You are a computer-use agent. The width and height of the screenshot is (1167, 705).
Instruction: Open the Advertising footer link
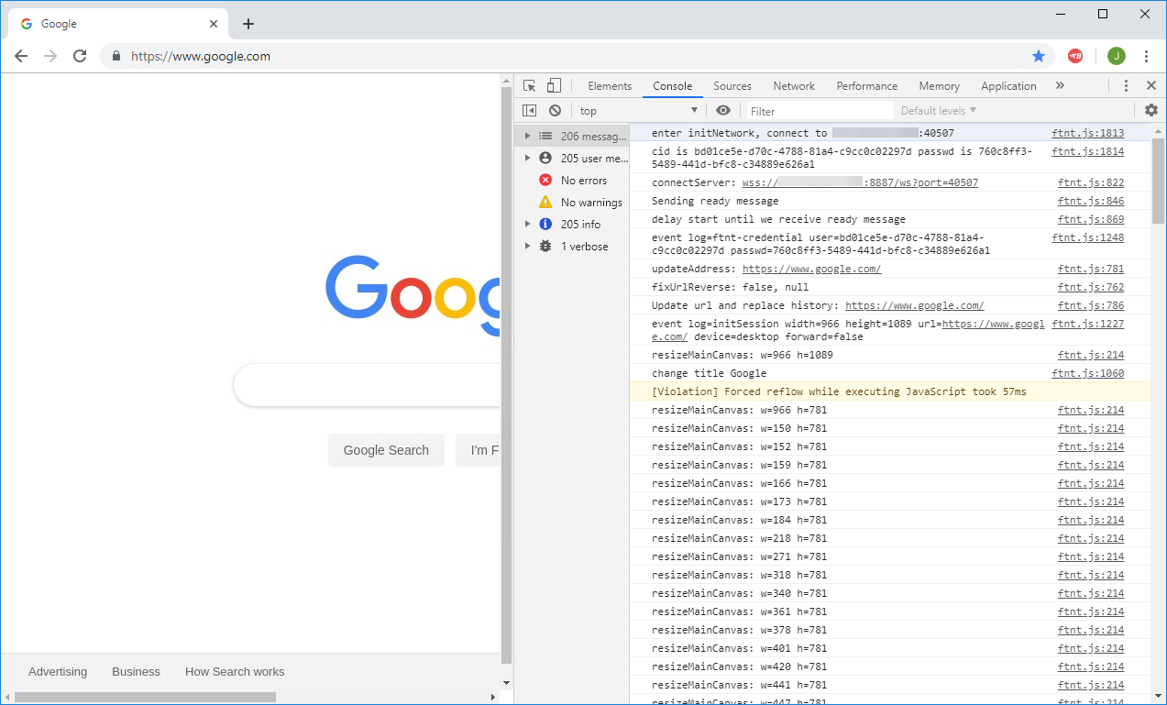[58, 671]
